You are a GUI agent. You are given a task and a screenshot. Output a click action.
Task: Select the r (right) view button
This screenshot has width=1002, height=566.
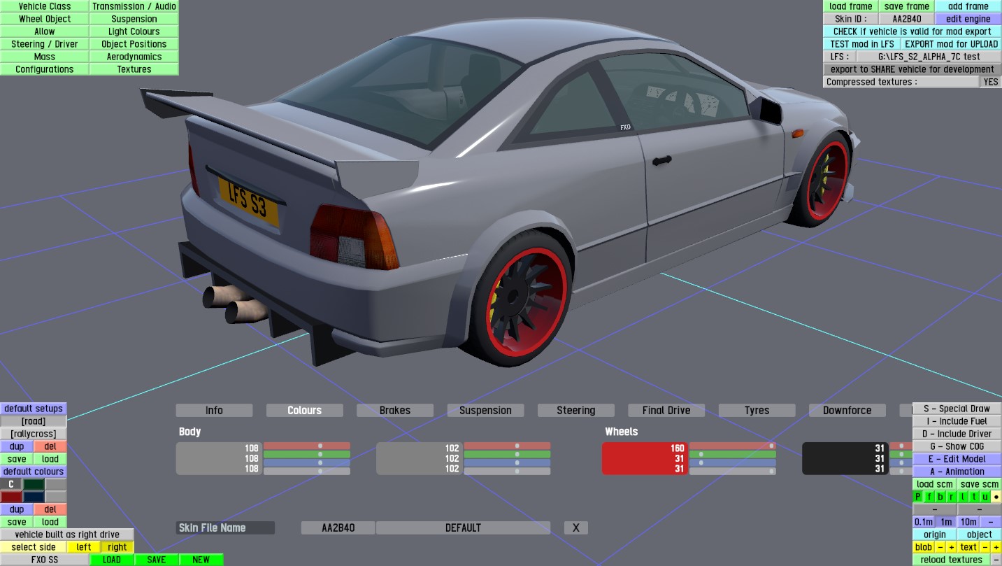[952, 497]
